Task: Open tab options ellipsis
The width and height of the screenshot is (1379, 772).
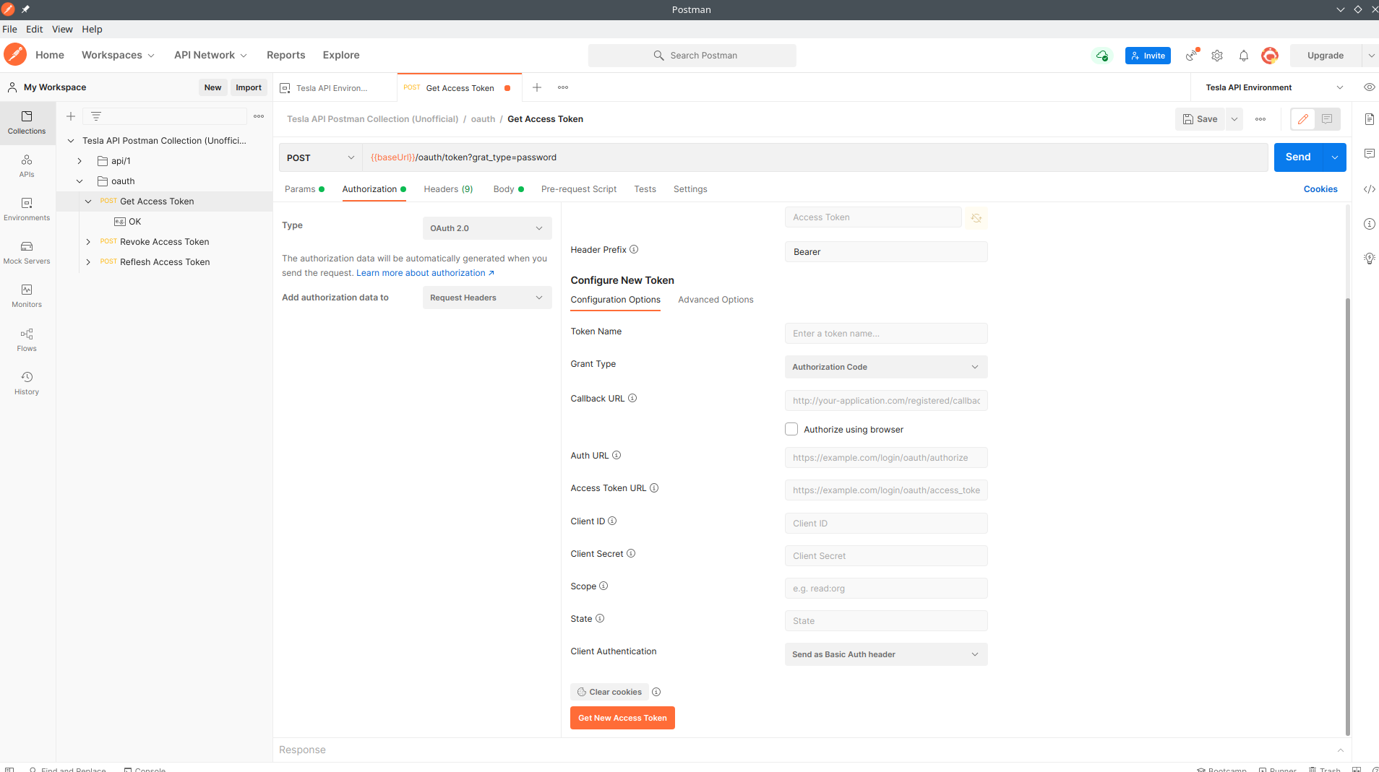Action: tap(563, 87)
